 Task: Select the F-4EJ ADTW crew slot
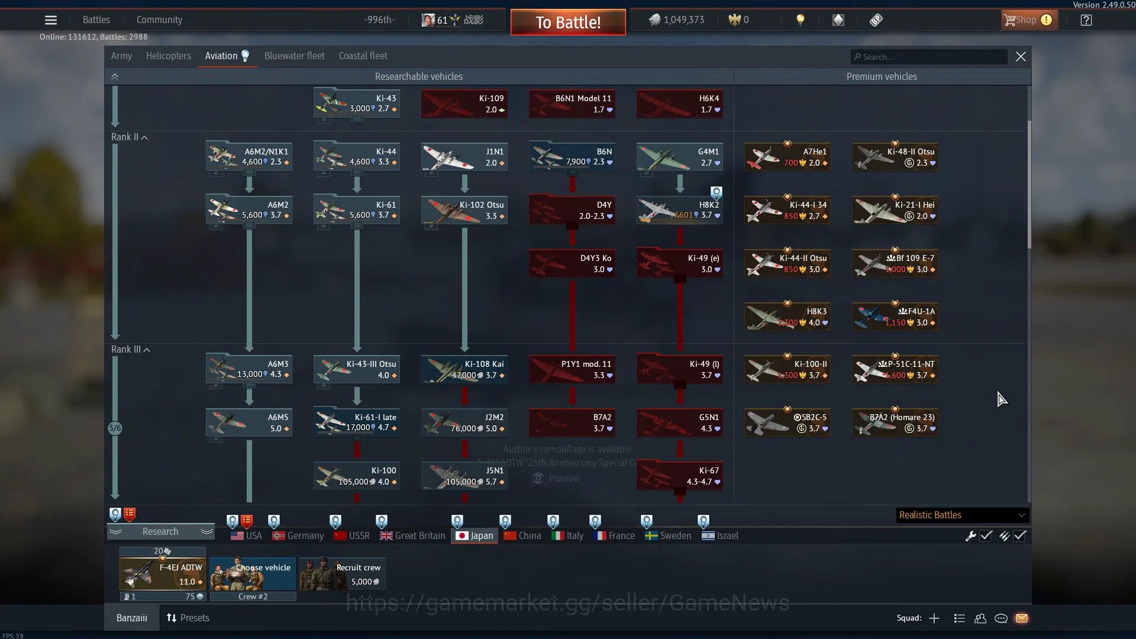[x=163, y=574]
